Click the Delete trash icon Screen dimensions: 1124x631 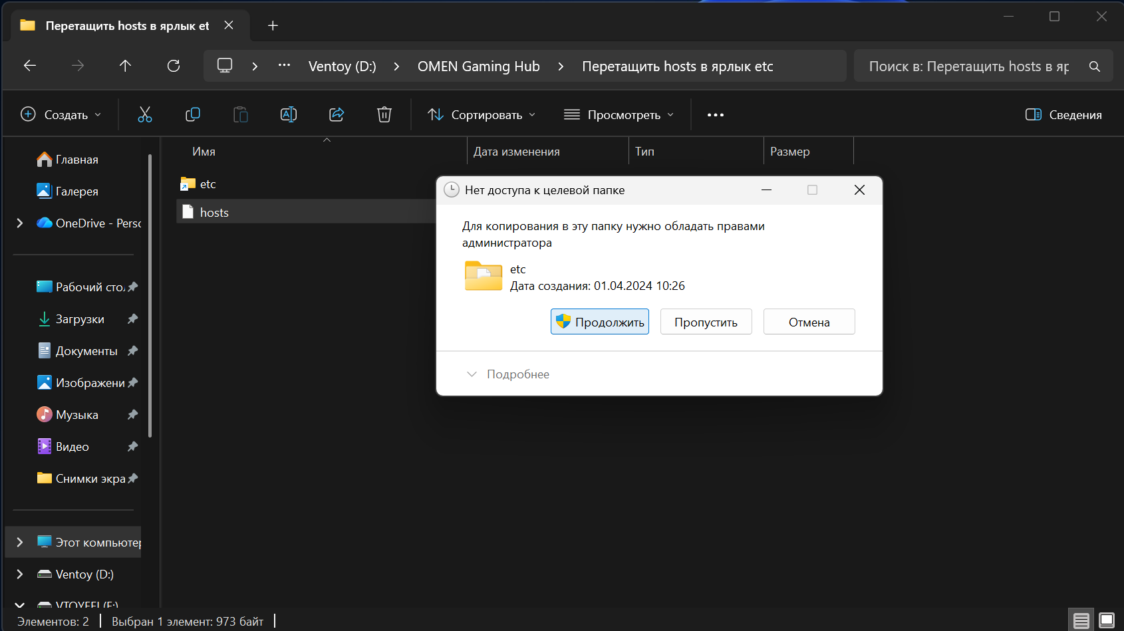[384, 114]
